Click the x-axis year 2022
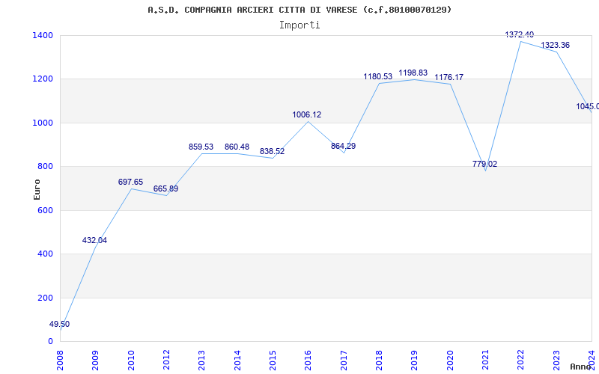 (x=521, y=361)
